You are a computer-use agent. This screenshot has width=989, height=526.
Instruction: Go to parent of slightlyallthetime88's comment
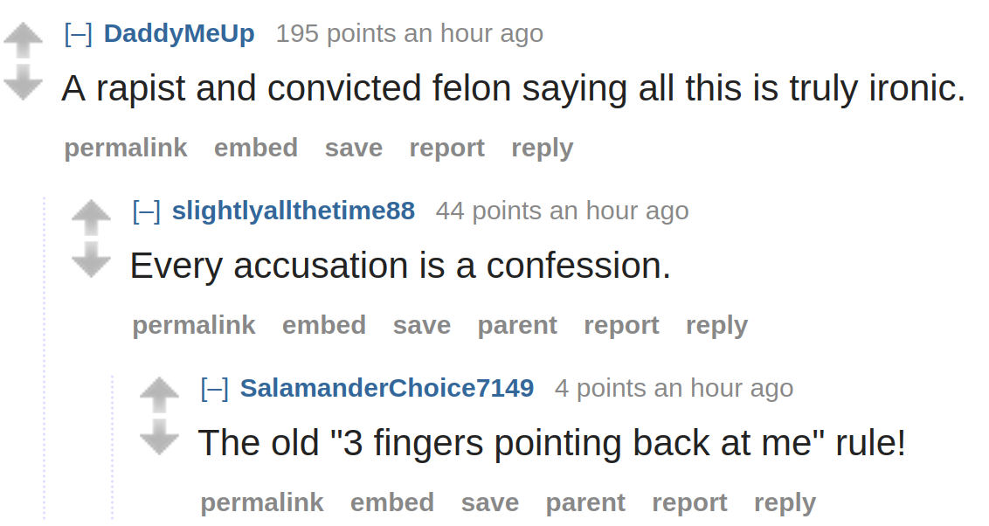[517, 325]
